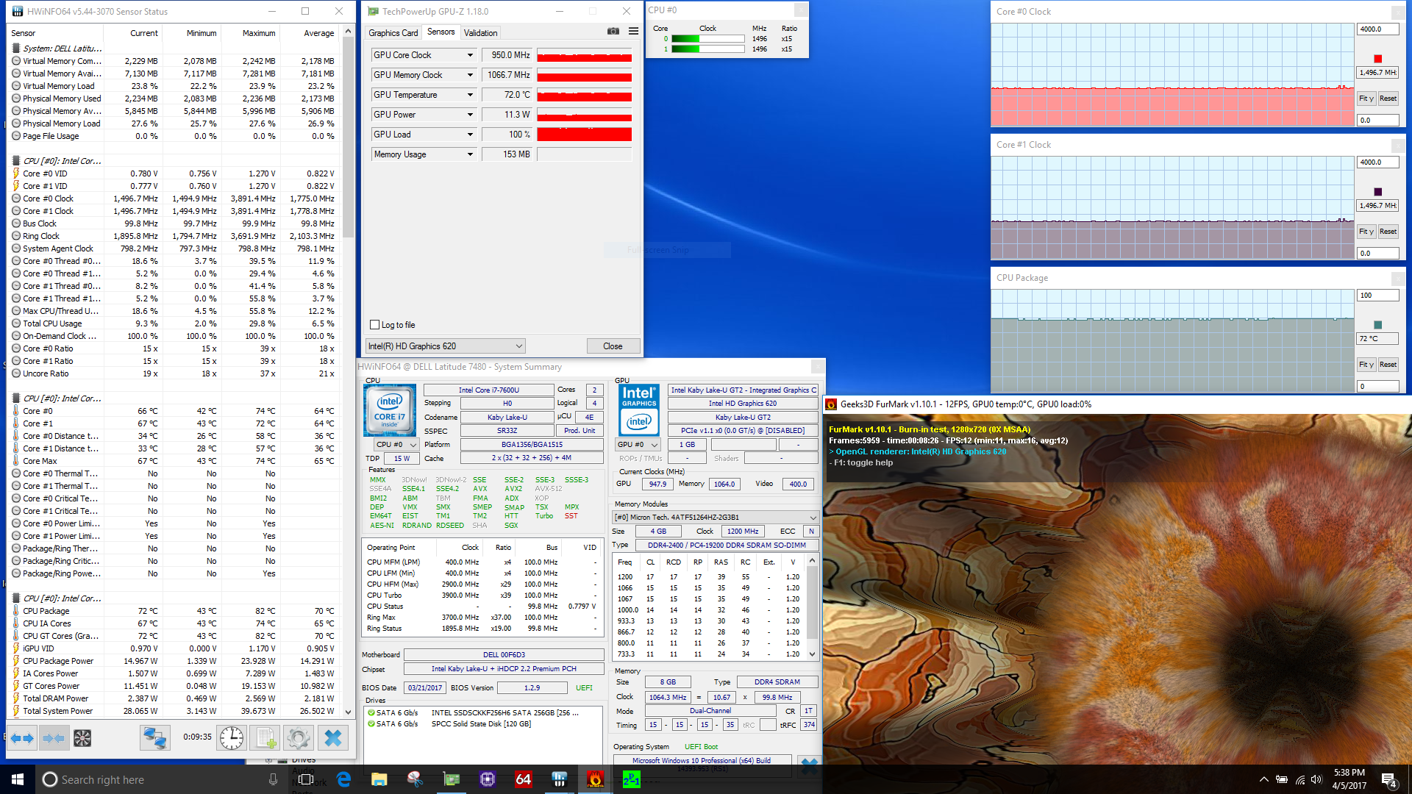Reset the sensor clock timer icon

click(x=231, y=738)
